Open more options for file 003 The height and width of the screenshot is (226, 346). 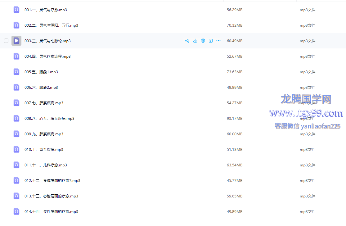coord(218,41)
